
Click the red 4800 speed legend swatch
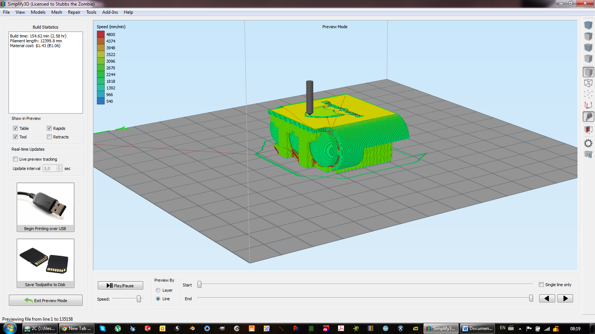pos(101,34)
